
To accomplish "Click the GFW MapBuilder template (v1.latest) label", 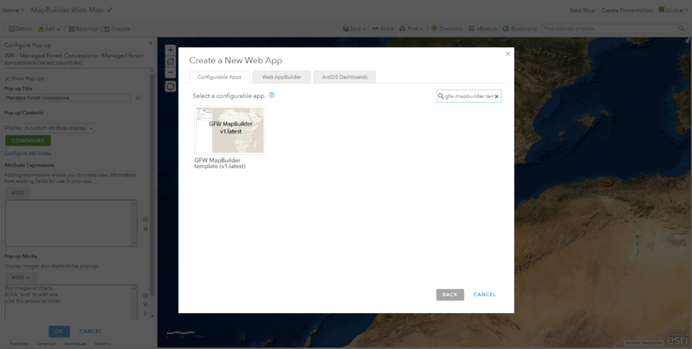I will click(220, 164).
